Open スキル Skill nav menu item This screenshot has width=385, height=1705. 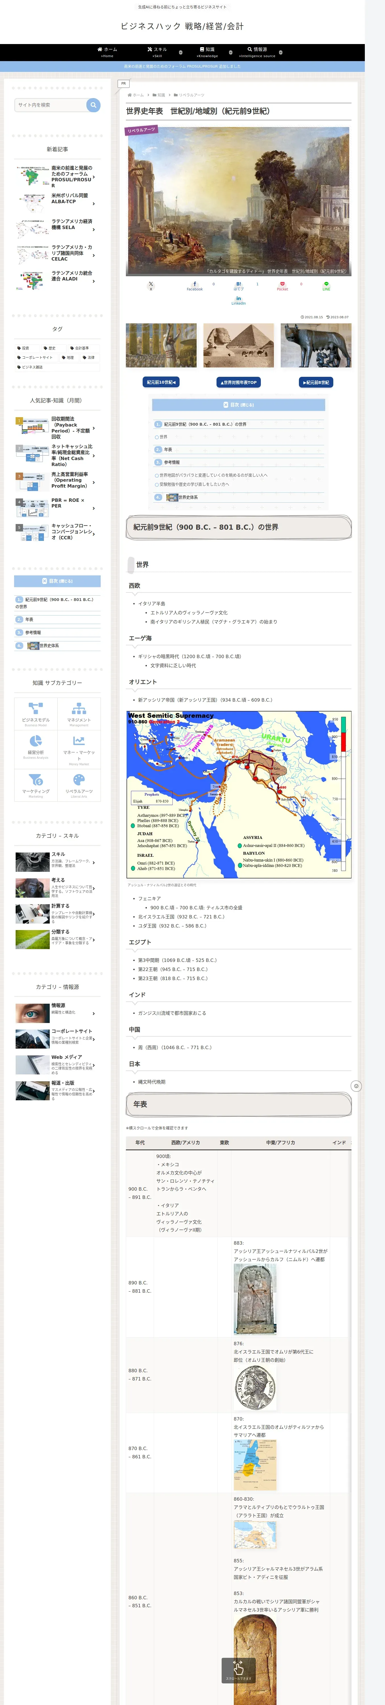[157, 52]
